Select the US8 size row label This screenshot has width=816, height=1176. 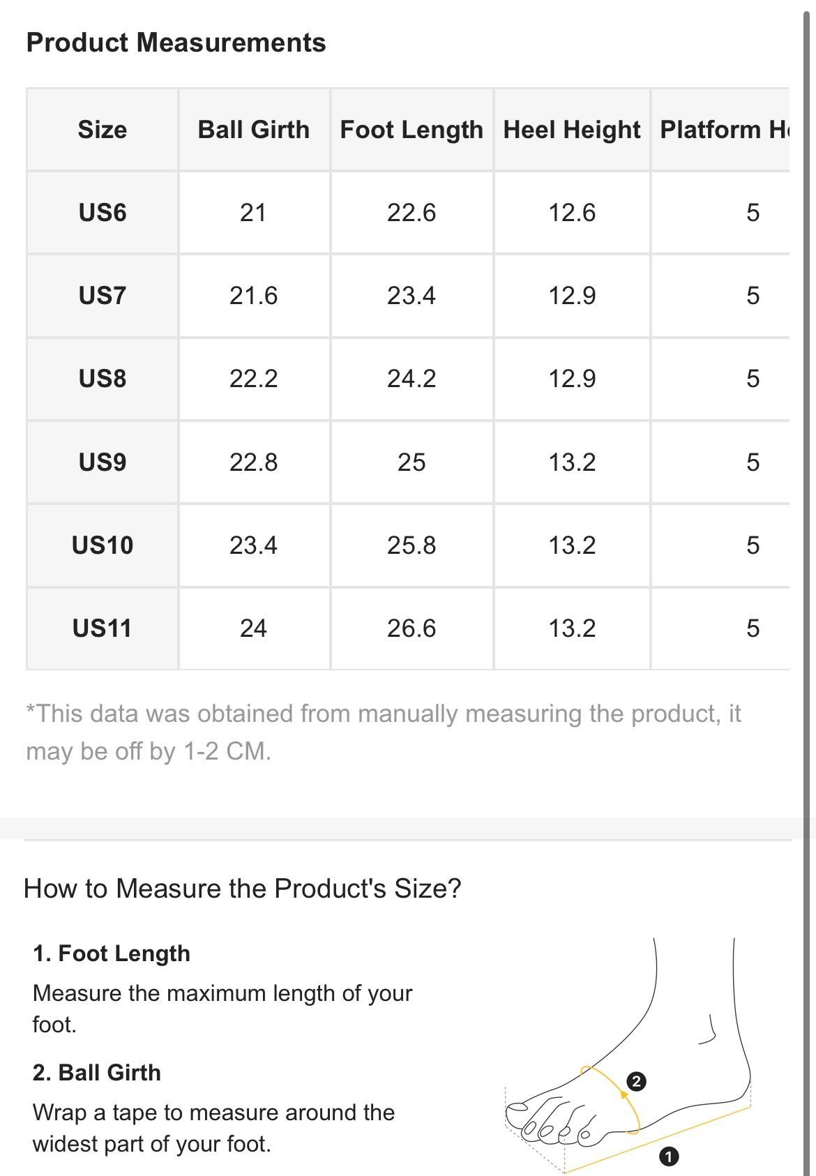(103, 378)
